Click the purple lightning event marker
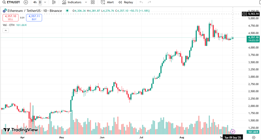 (x=233, y=131)
